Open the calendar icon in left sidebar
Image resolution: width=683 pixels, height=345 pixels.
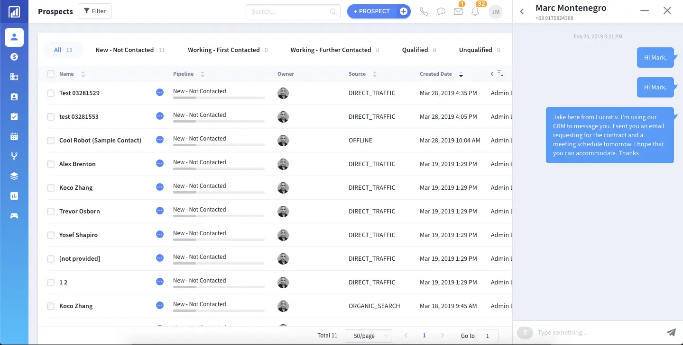[x=14, y=136]
